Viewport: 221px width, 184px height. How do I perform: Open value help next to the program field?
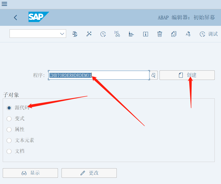click(153, 75)
